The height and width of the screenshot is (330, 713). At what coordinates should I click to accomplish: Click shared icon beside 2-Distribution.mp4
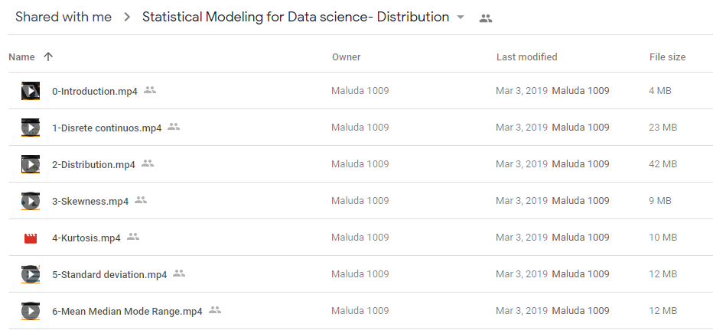point(148,163)
